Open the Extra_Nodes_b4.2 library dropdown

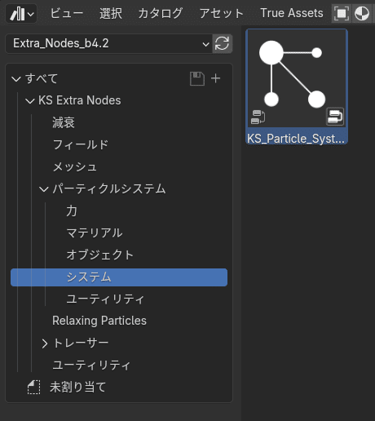108,43
